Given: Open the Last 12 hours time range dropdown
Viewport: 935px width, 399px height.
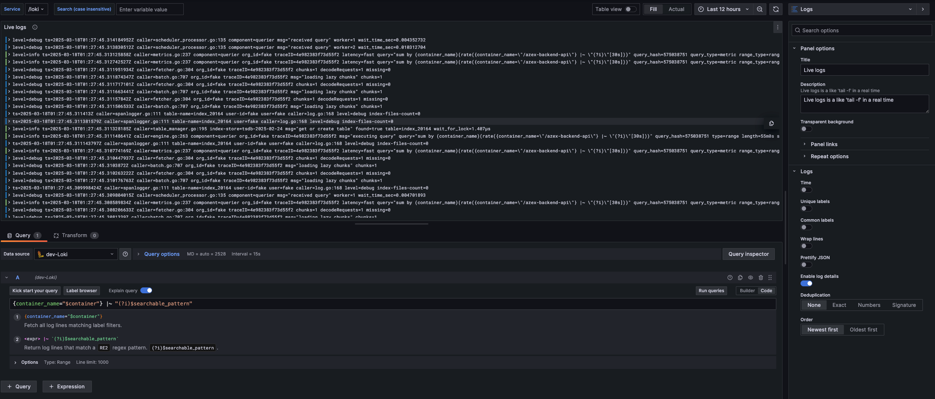Looking at the screenshot, I should [x=723, y=9].
